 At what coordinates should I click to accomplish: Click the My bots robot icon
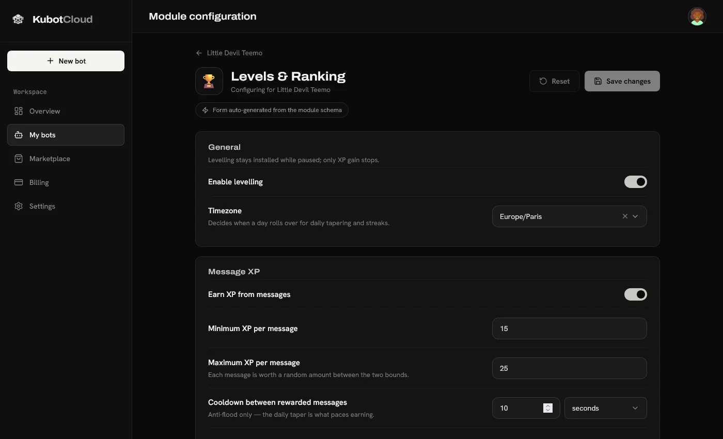tap(19, 135)
